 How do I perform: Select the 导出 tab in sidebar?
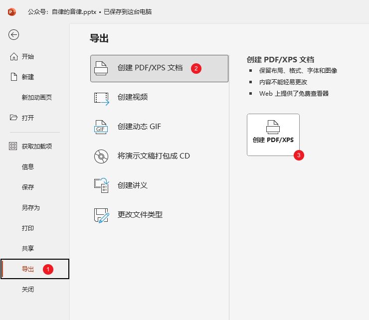click(28, 269)
